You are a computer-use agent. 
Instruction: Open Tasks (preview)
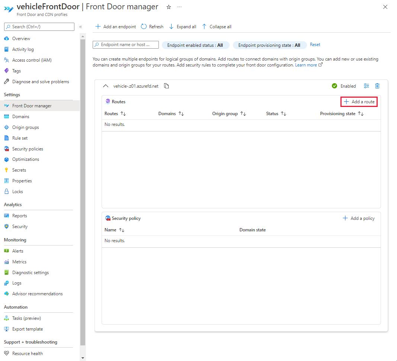click(26, 318)
